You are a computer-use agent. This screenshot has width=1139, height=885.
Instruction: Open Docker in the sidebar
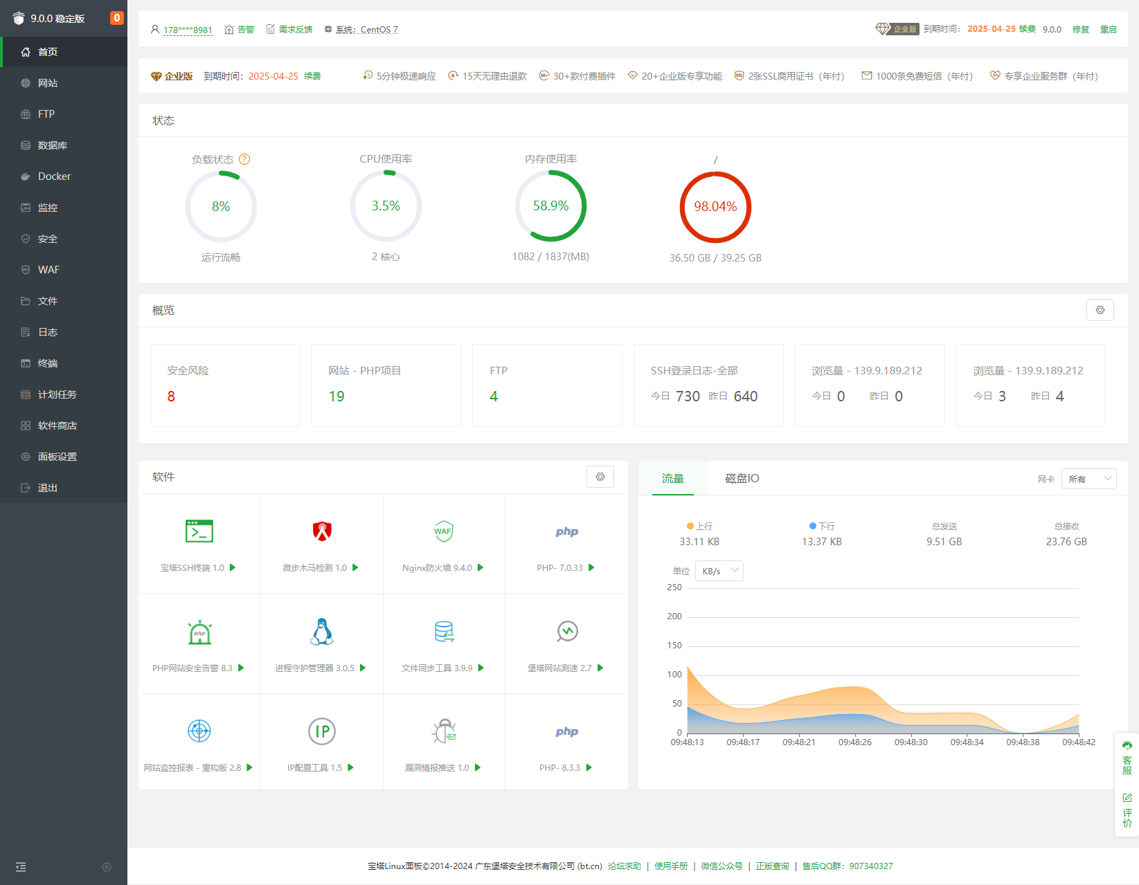(x=54, y=176)
